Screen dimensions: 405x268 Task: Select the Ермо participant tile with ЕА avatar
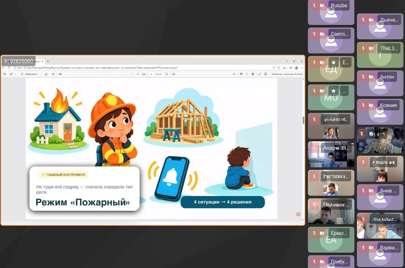331,240
